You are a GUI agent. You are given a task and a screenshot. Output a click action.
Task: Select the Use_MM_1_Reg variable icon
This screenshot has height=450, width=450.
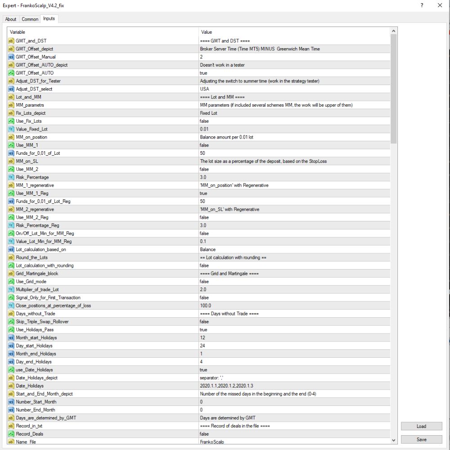[11, 193]
